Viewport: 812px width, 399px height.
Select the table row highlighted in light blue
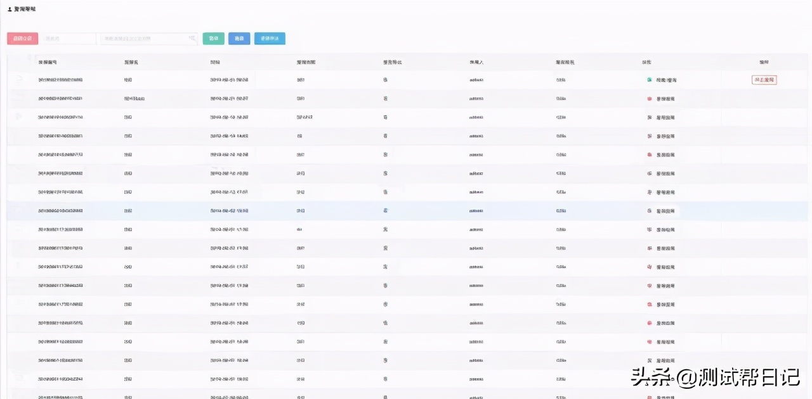[406, 211]
